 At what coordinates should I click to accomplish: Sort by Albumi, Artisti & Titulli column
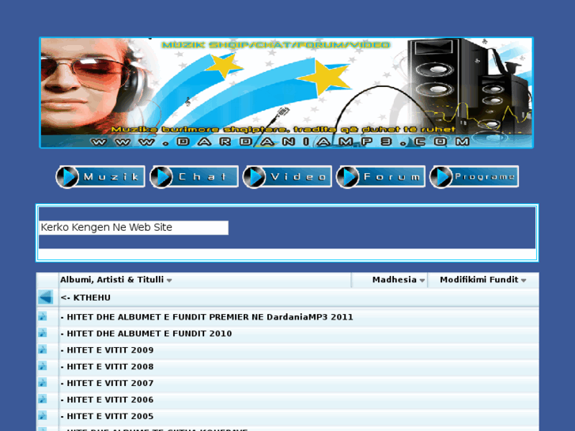[116, 280]
